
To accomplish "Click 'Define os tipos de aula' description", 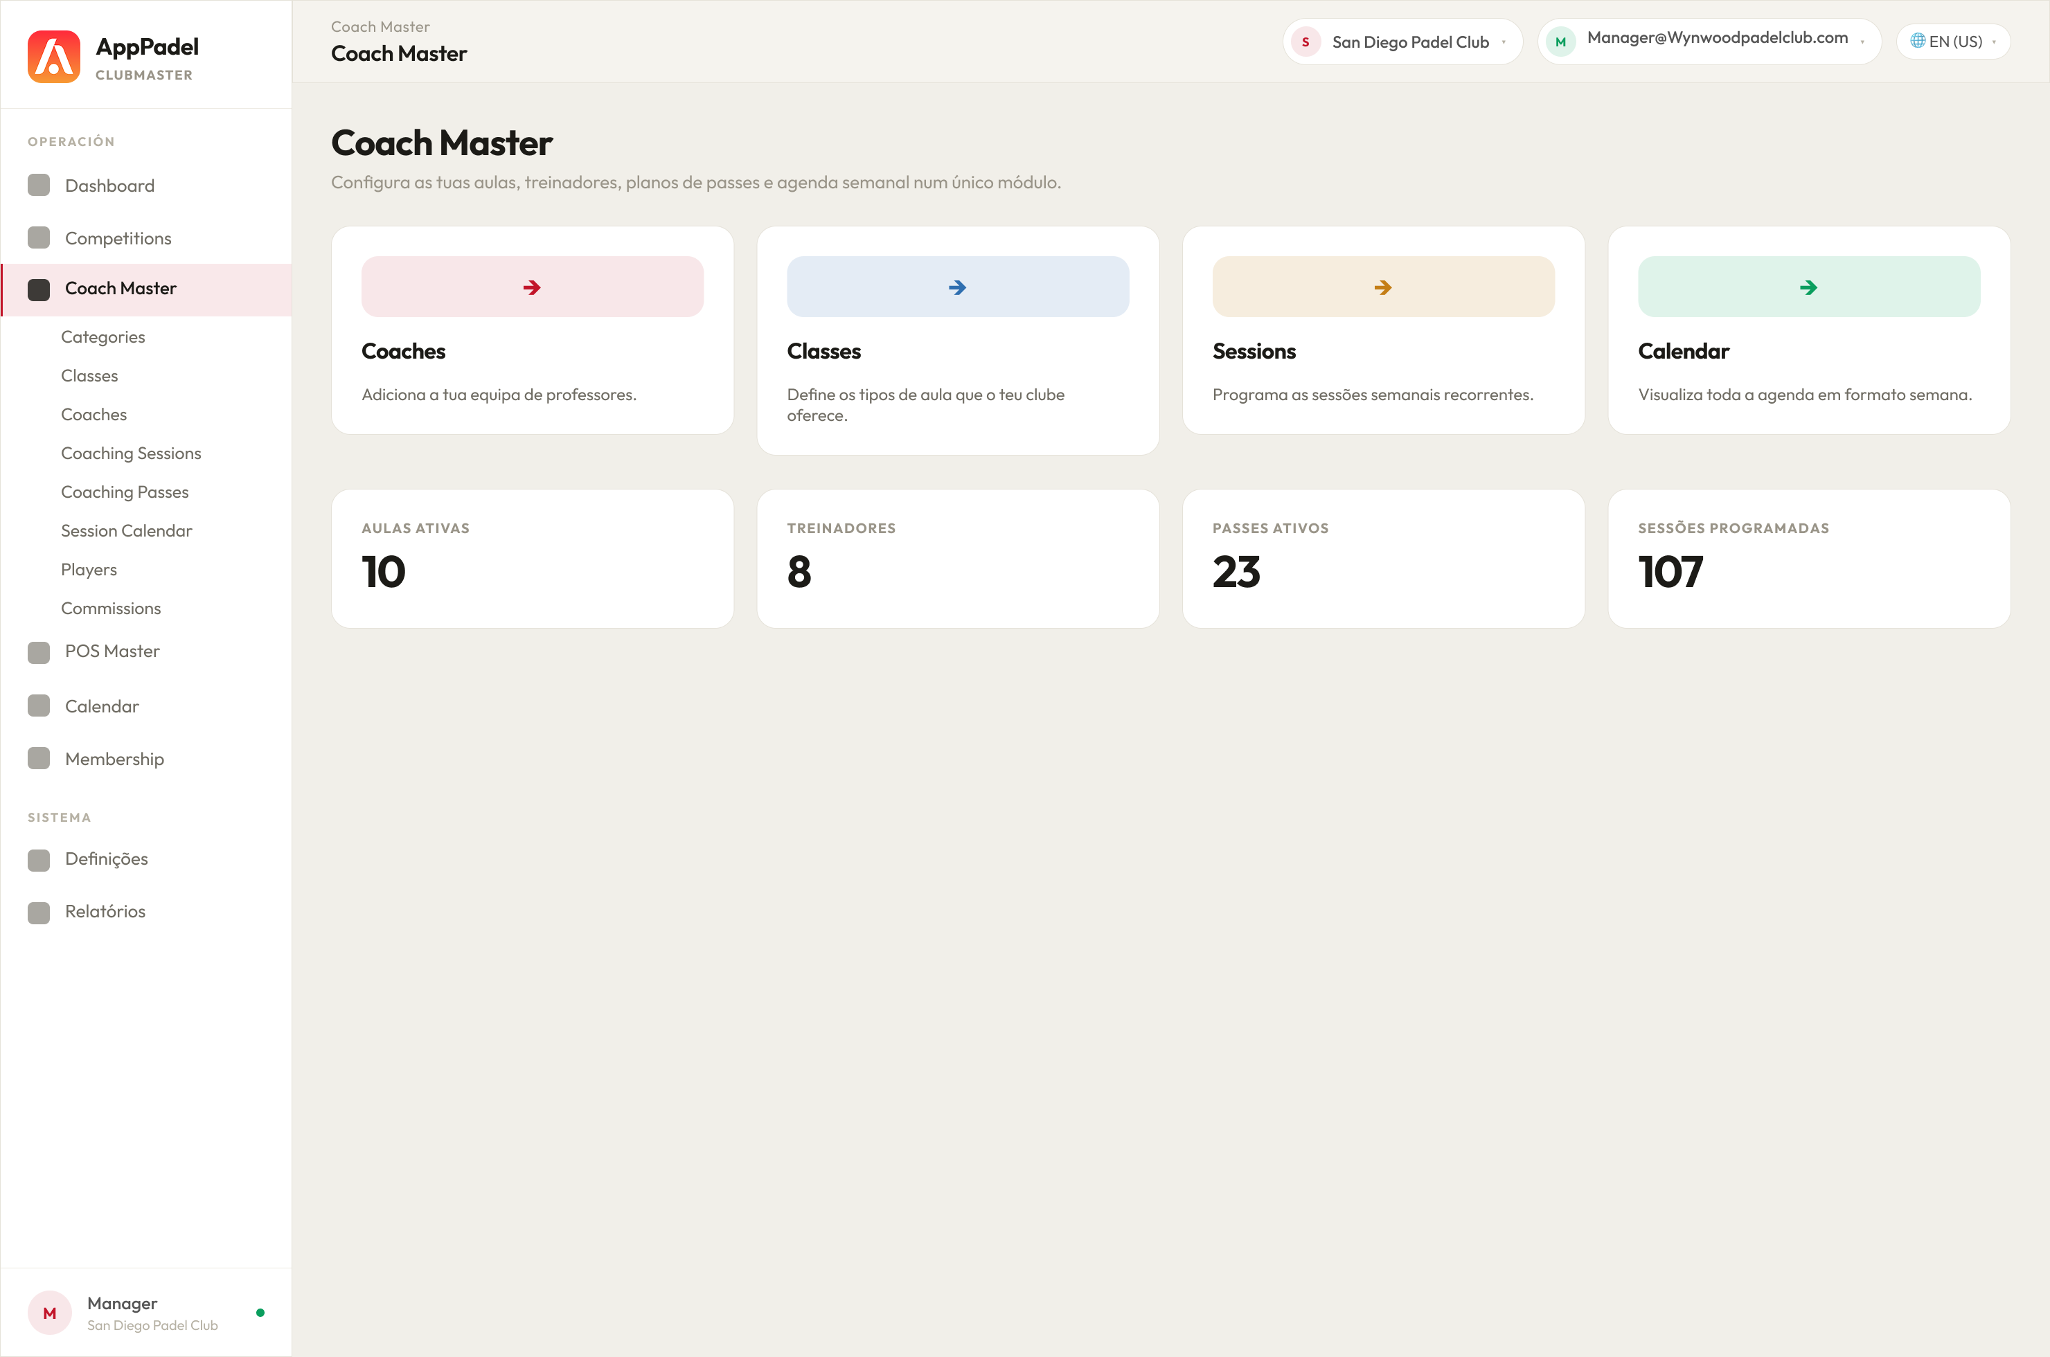I will pyautogui.click(x=925, y=405).
